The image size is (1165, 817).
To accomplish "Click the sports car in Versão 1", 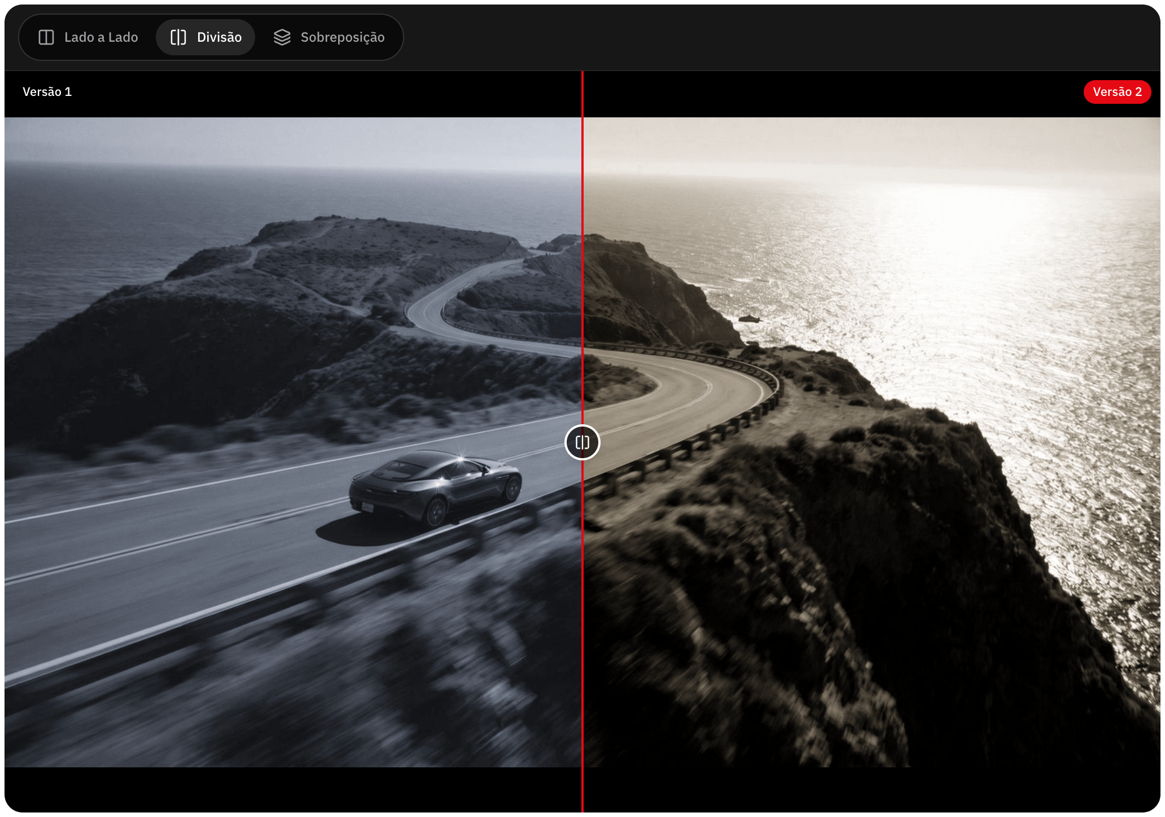I will point(435,486).
